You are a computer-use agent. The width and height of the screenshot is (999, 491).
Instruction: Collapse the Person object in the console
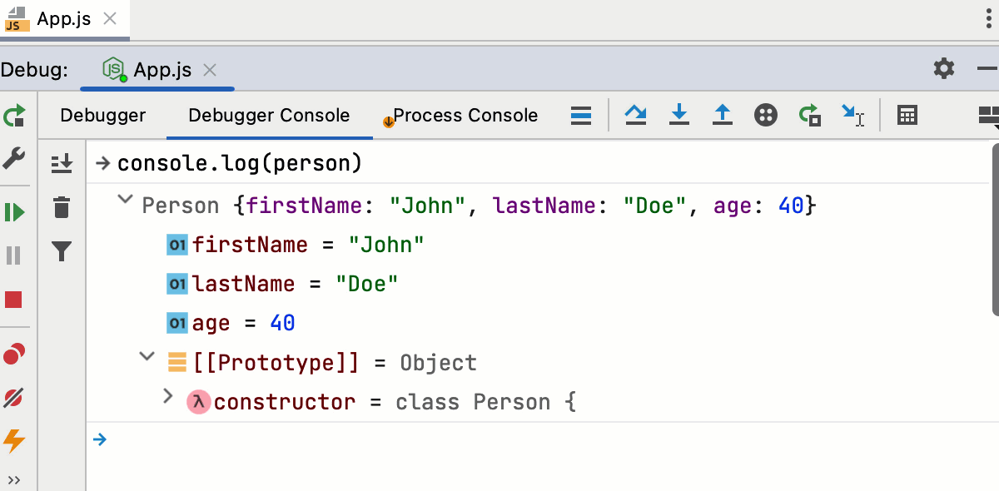[x=125, y=201]
